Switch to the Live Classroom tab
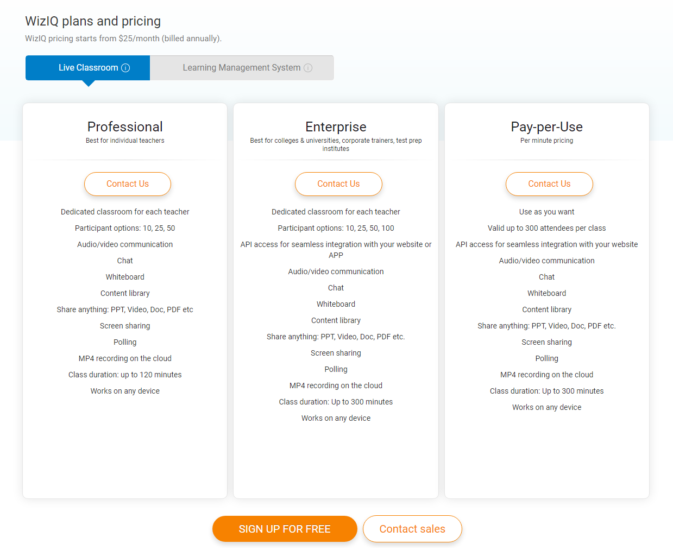673x550 pixels. point(87,68)
